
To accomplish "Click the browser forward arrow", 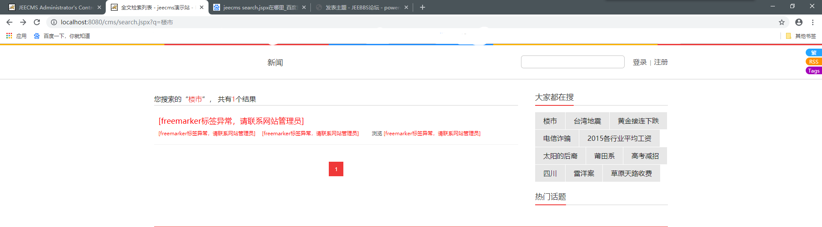I will click(x=23, y=22).
